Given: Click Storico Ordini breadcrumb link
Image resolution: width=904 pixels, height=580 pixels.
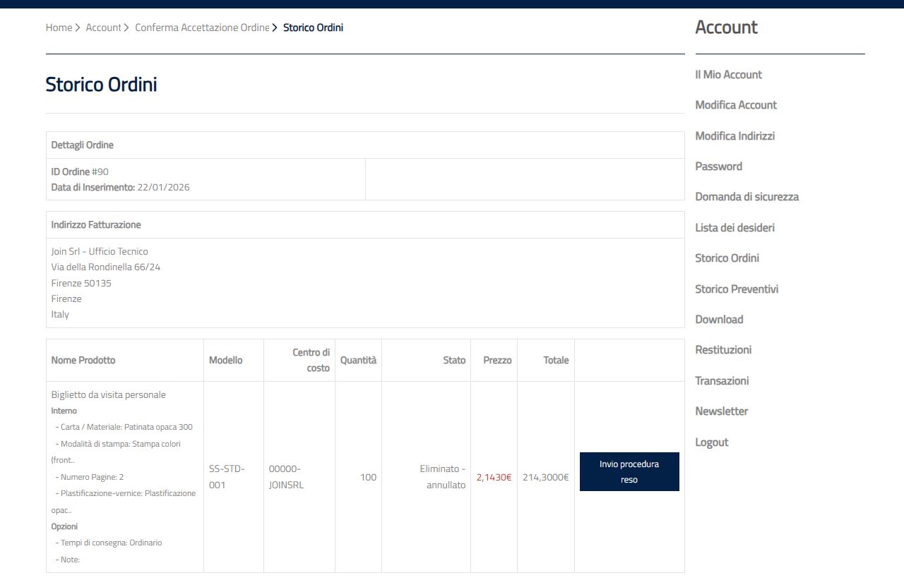Looking at the screenshot, I should point(313,28).
